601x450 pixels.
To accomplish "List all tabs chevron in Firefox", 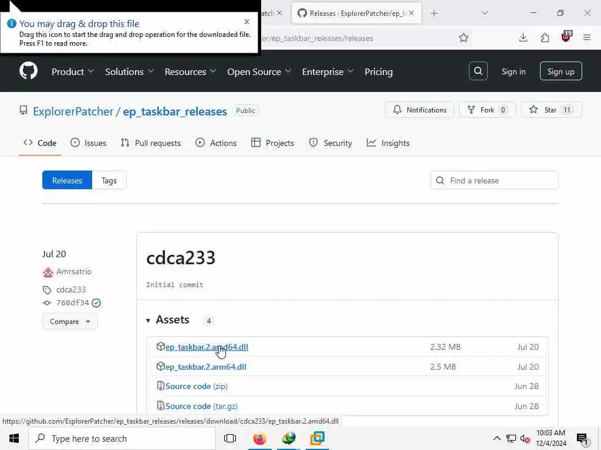I will (484, 13).
